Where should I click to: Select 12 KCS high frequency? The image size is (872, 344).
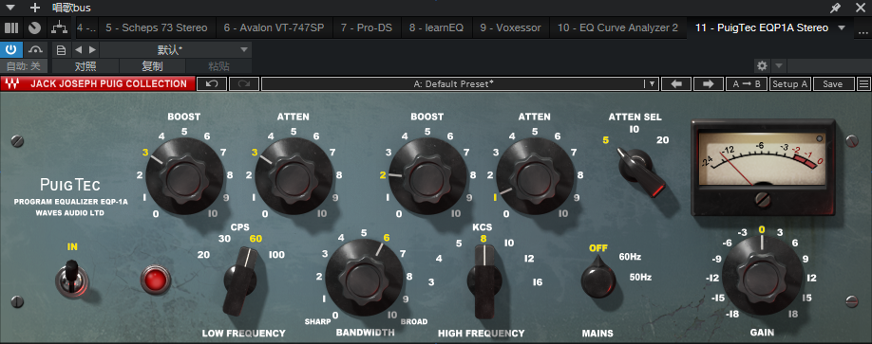click(x=529, y=259)
